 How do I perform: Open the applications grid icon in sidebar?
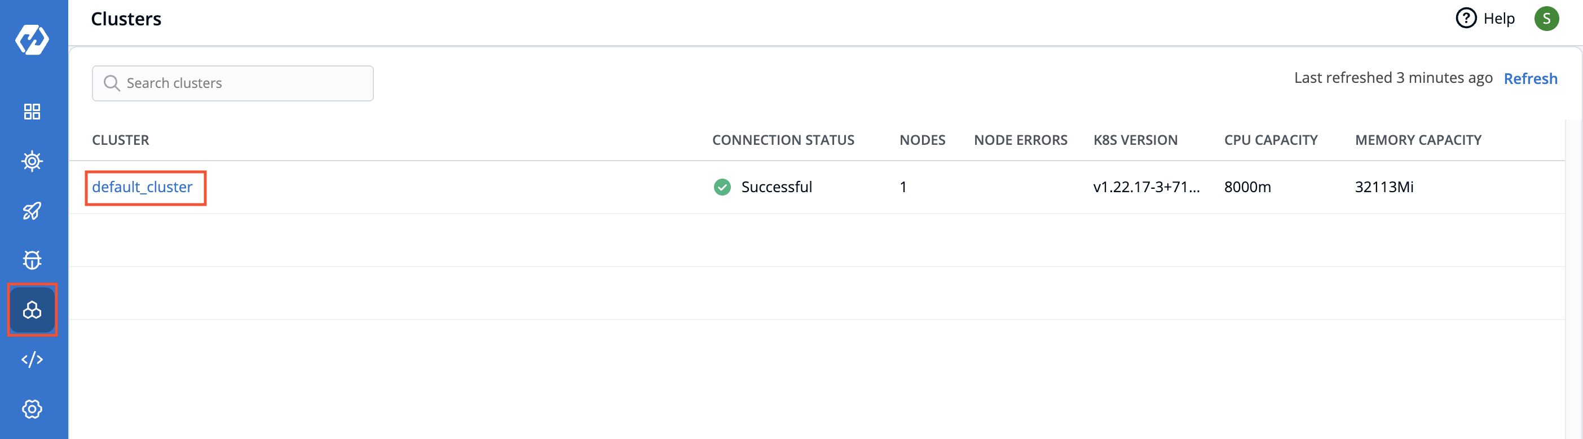32,112
